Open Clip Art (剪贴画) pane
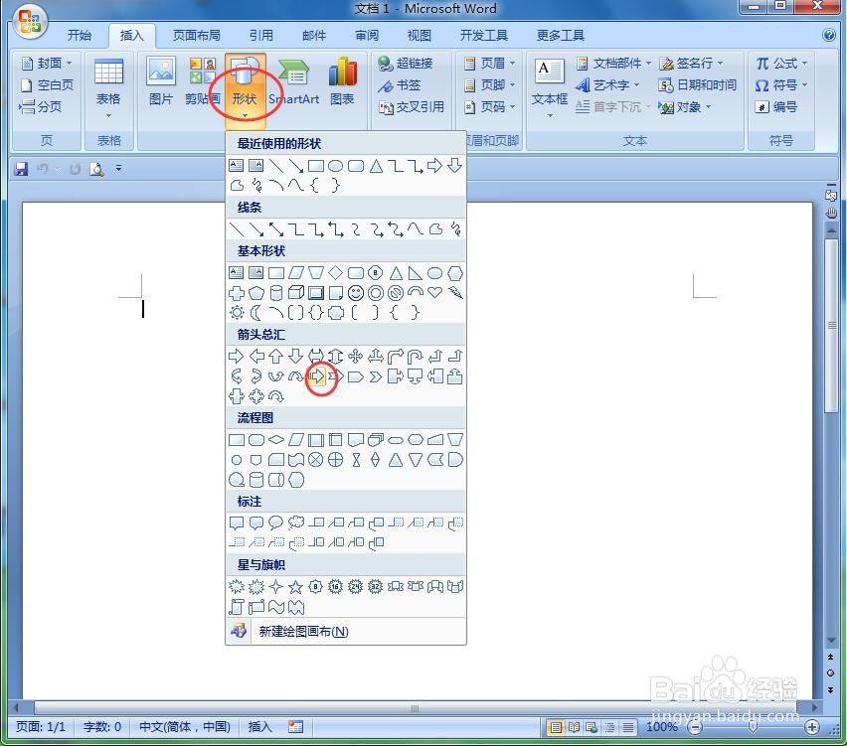The height and width of the screenshot is (746, 847). pos(203,81)
